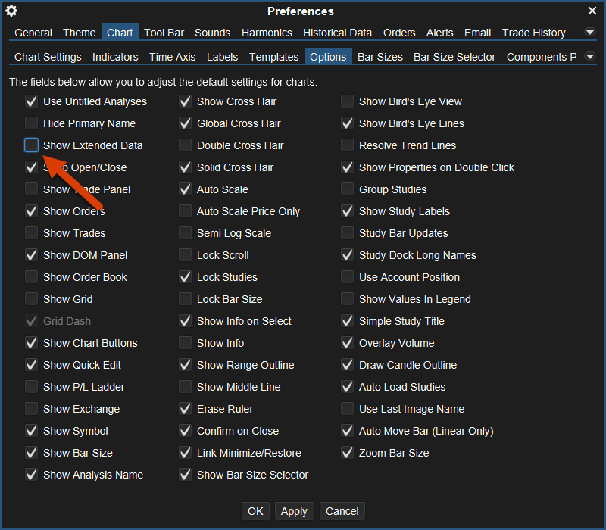The width and height of the screenshot is (606, 530).
Task: Disable Overlay Volume checkbox
Action: (x=347, y=343)
